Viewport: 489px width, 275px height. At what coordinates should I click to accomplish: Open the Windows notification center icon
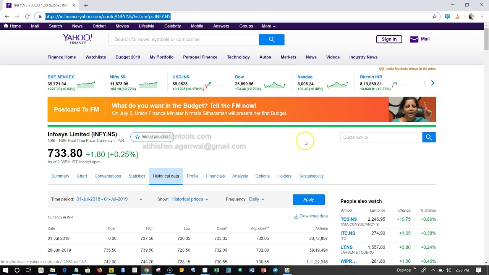click(478, 270)
